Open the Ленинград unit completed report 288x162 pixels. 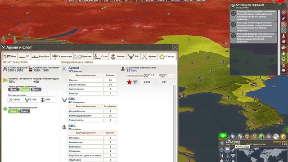point(253,27)
